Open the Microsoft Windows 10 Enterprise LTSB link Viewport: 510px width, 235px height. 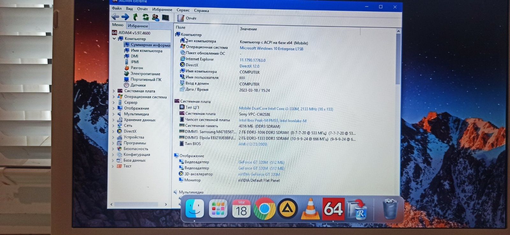[x=271, y=49]
